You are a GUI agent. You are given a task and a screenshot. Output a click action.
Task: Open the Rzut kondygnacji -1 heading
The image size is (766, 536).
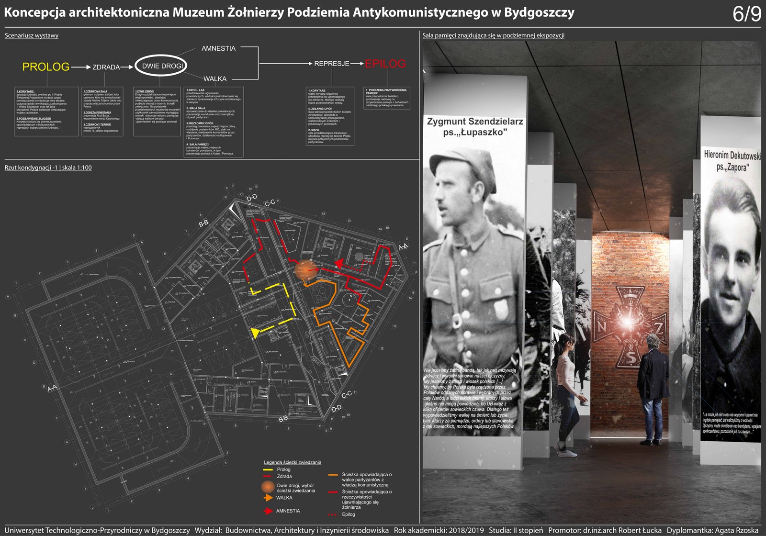(48, 167)
